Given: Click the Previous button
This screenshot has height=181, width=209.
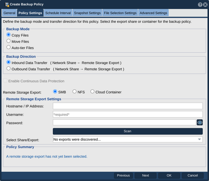Looking at the screenshot, I should coord(123,175).
